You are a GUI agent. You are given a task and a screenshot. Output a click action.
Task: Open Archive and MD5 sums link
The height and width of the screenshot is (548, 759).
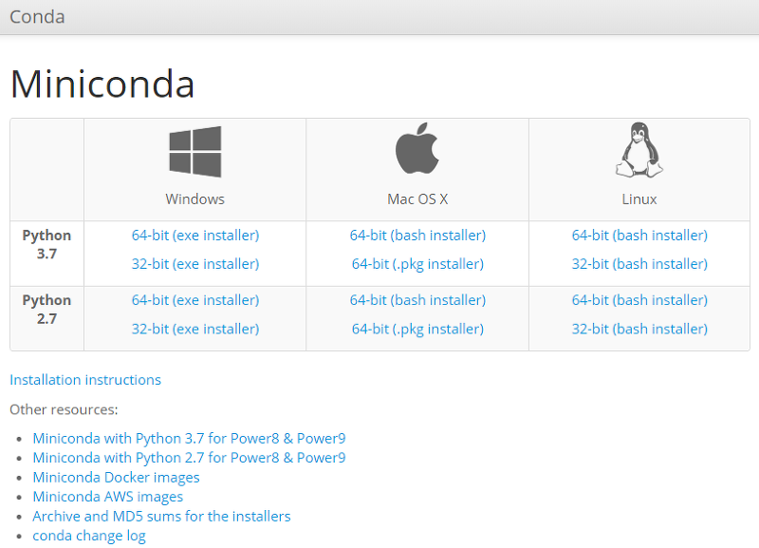161,517
